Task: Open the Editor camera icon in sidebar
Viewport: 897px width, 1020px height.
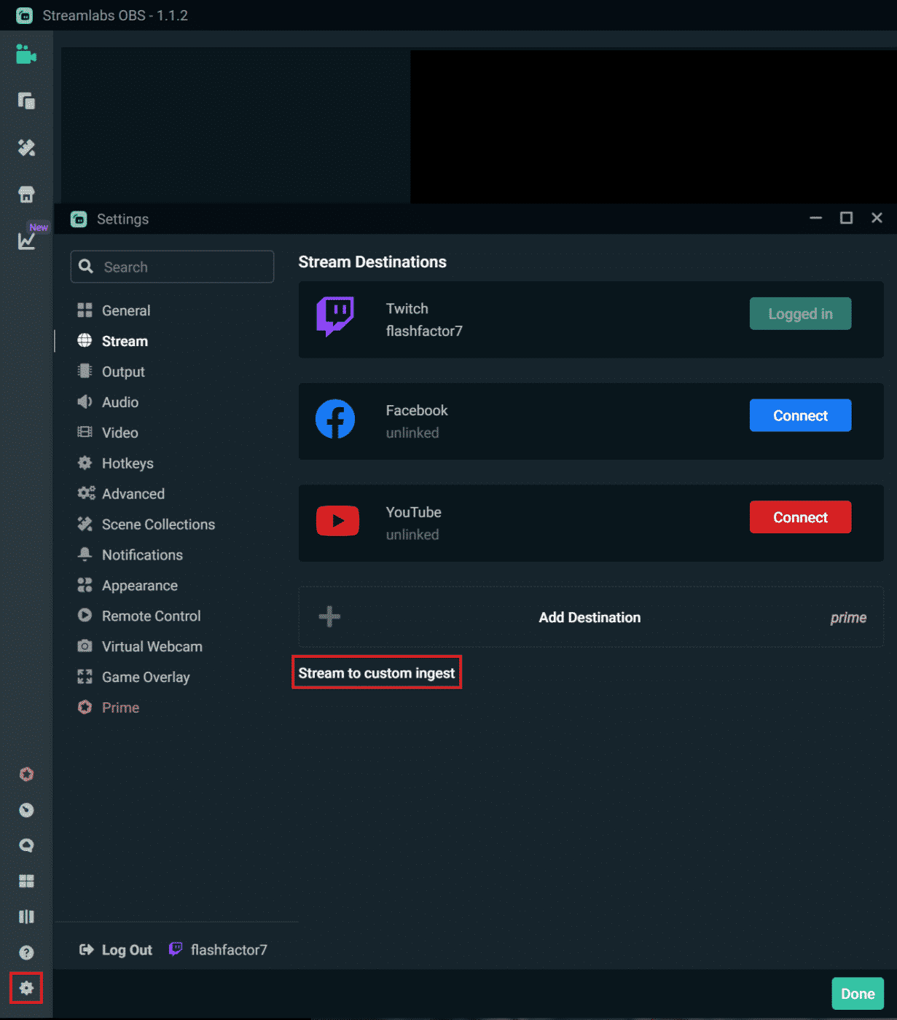Action: click(26, 55)
